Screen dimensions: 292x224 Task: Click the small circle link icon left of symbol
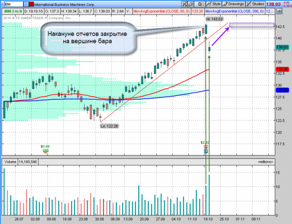(2, 4)
